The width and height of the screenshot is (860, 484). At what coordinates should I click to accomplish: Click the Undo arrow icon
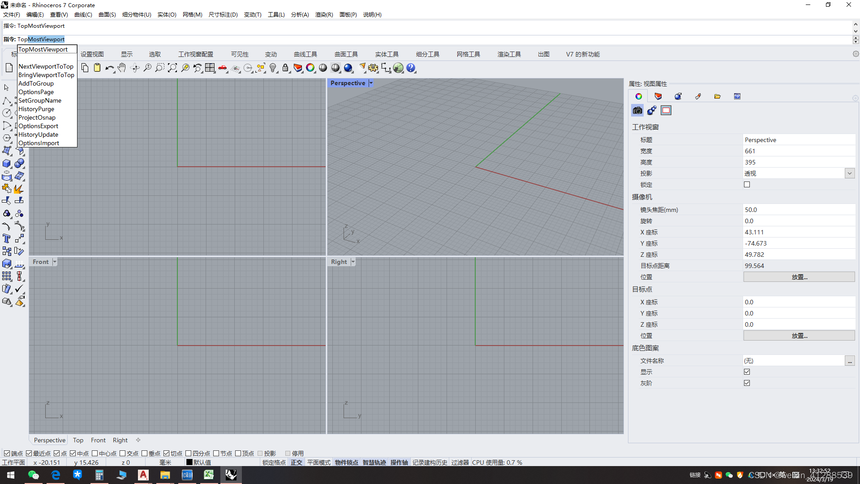click(109, 68)
